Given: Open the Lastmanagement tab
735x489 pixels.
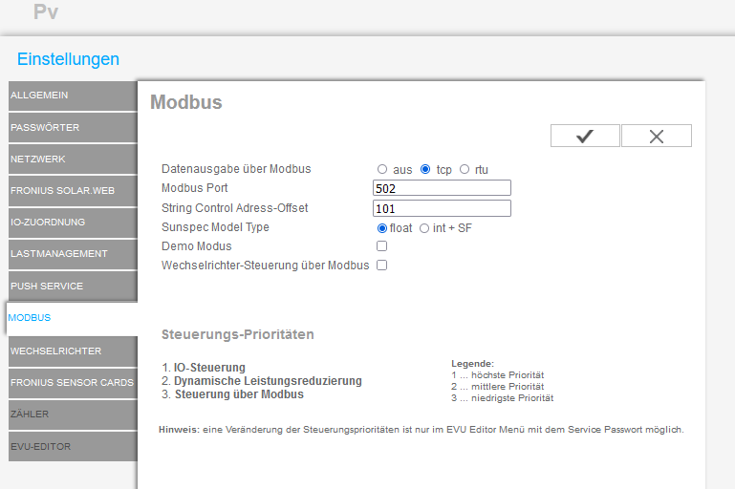Looking at the screenshot, I should click(x=73, y=253).
